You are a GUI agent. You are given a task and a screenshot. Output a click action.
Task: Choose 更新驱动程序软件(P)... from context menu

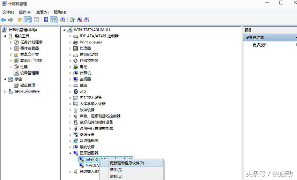[x=131, y=163]
